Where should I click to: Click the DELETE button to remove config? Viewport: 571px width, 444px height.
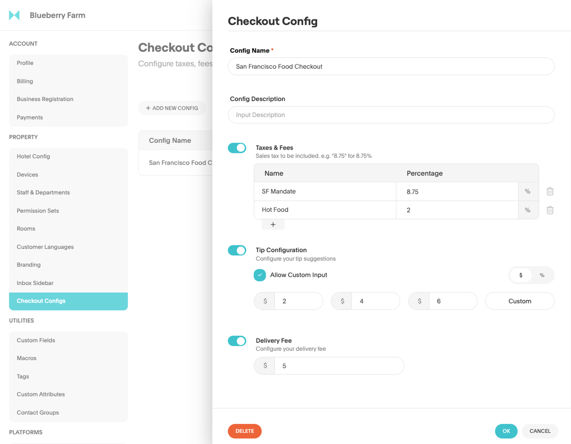point(245,431)
